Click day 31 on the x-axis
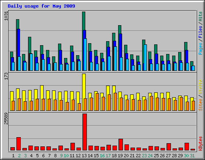 click(x=192, y=156)
